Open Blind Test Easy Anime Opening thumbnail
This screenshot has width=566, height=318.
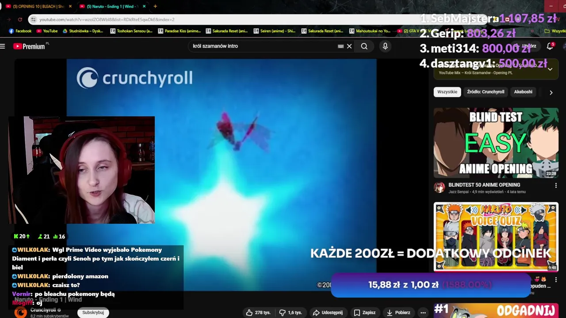click(x=496, y=143)
